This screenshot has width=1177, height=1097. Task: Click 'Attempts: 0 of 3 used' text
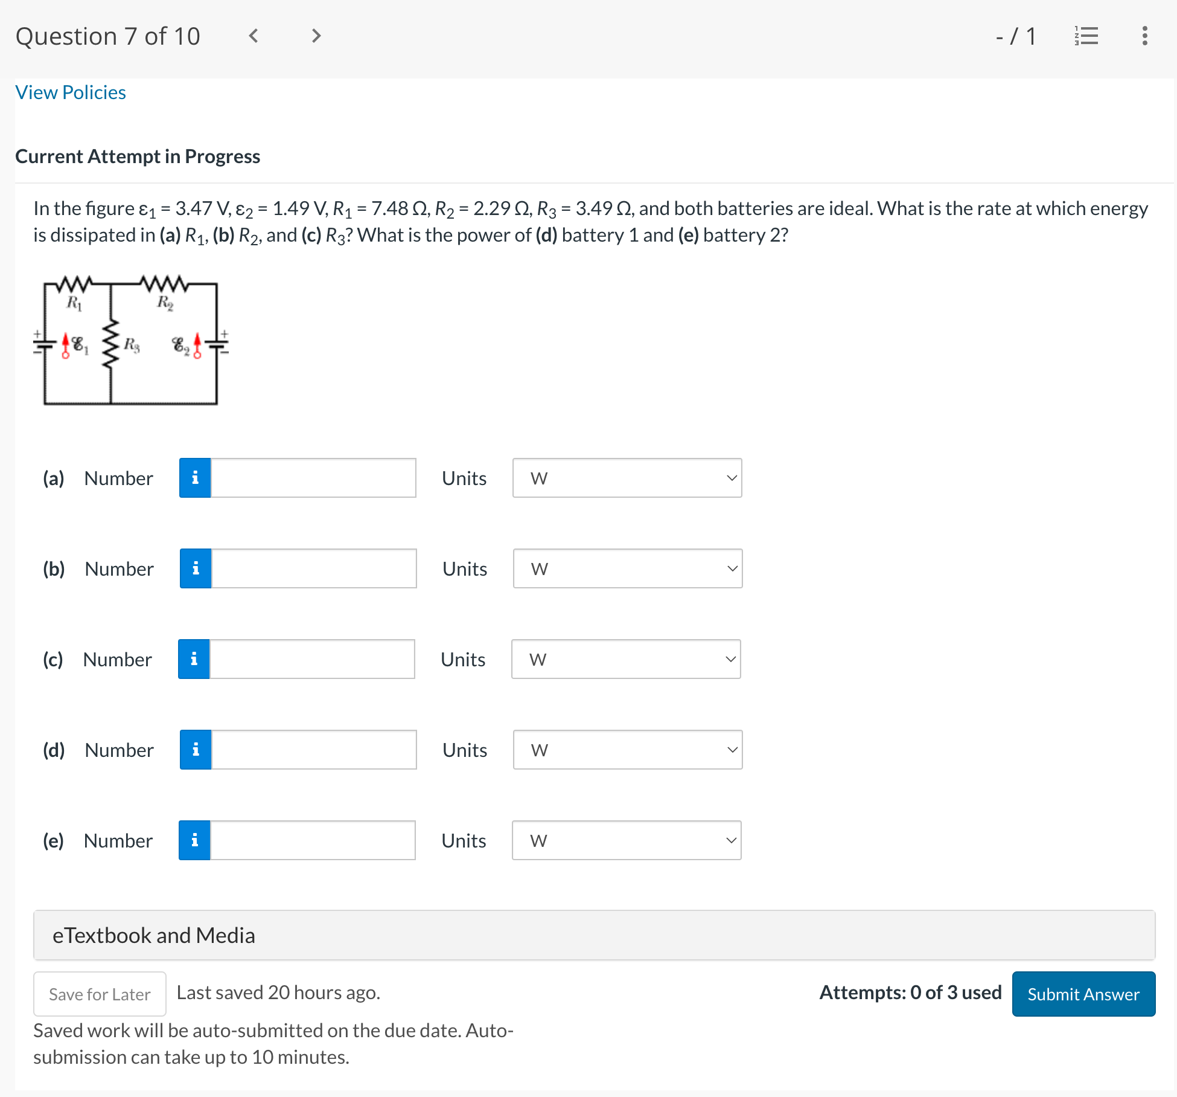[910, 992]
